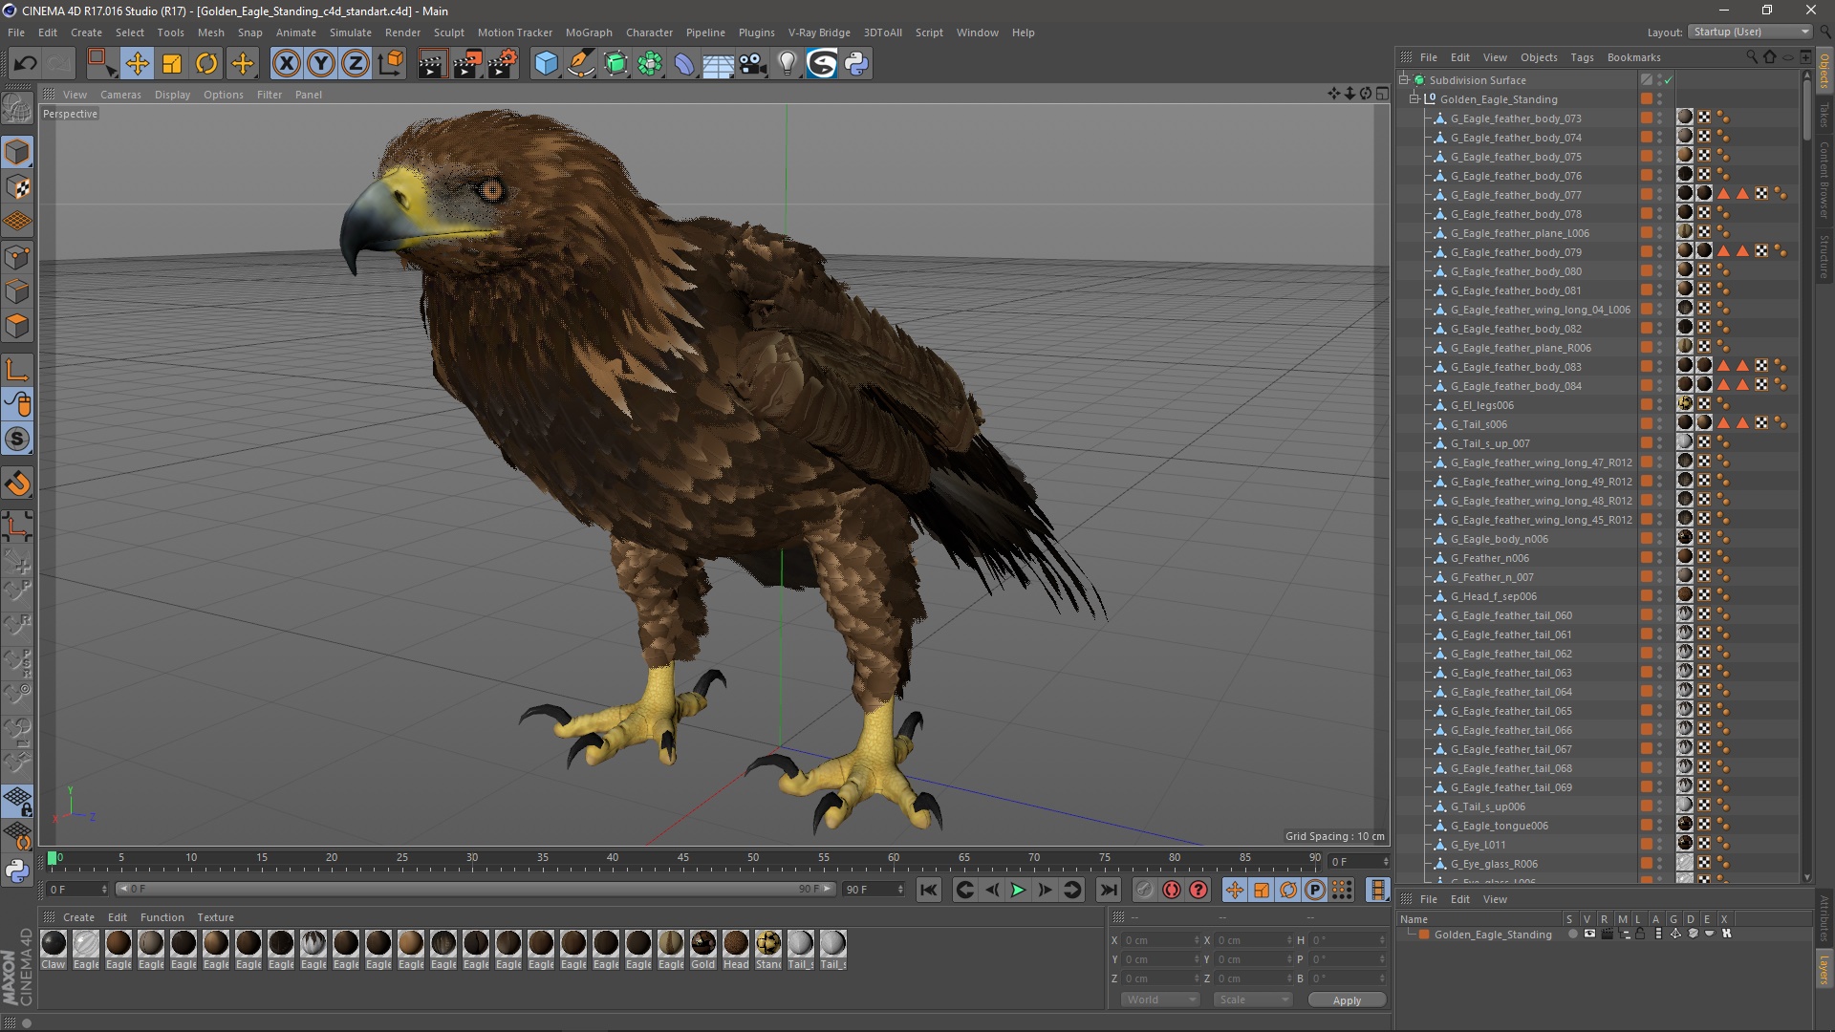The height and width of the screenshot is (1032, 1835).
Task: Open the World coordinate dropdown
Action: 1160,1000
